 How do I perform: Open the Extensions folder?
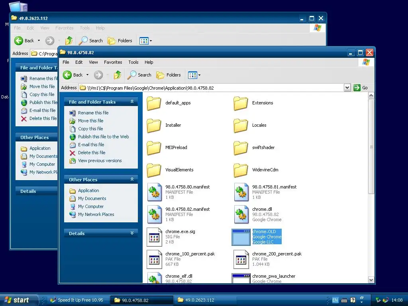[x=241, y=103]
